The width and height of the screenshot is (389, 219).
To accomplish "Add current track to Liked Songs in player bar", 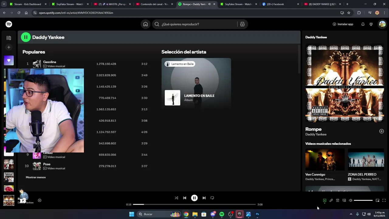I will coord(40,200).
